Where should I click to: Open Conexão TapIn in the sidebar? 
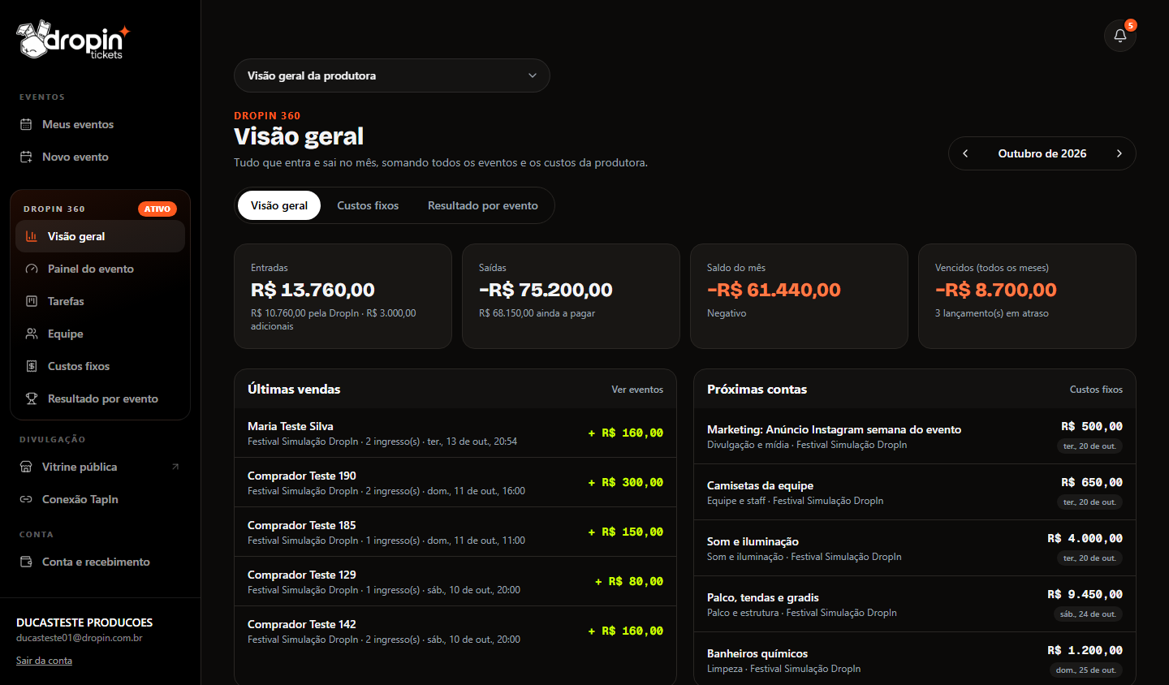click(x=101, y=499)
